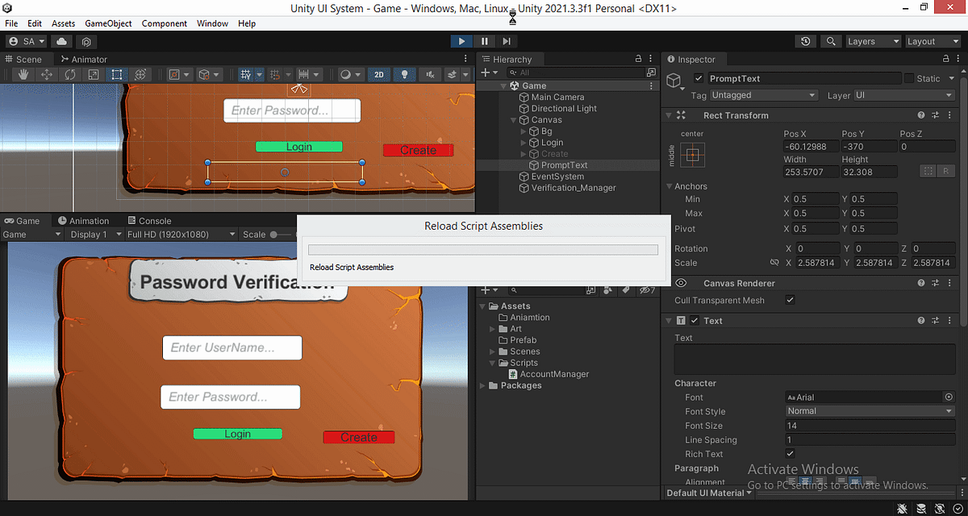
Task: Open the Layout dropdown
Action: click(933, 41)
